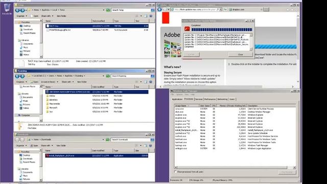
Task: Click the back arrow in the Temp window
Action: tap(17, 10)
